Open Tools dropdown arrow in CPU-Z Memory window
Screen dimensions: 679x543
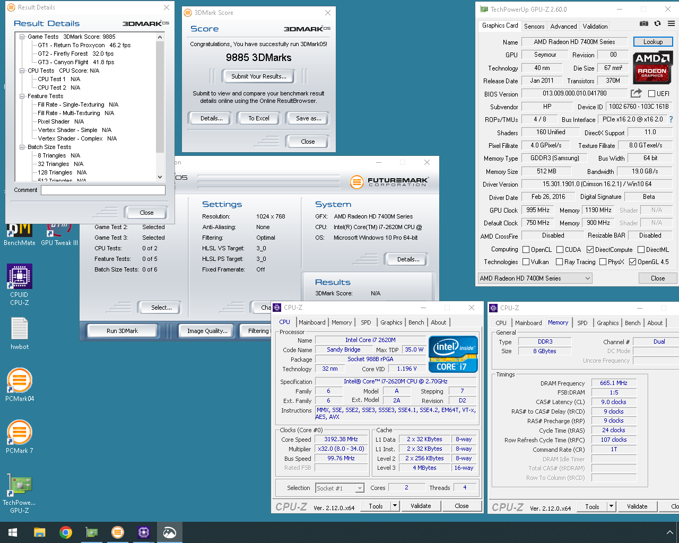tap(611, 506)
